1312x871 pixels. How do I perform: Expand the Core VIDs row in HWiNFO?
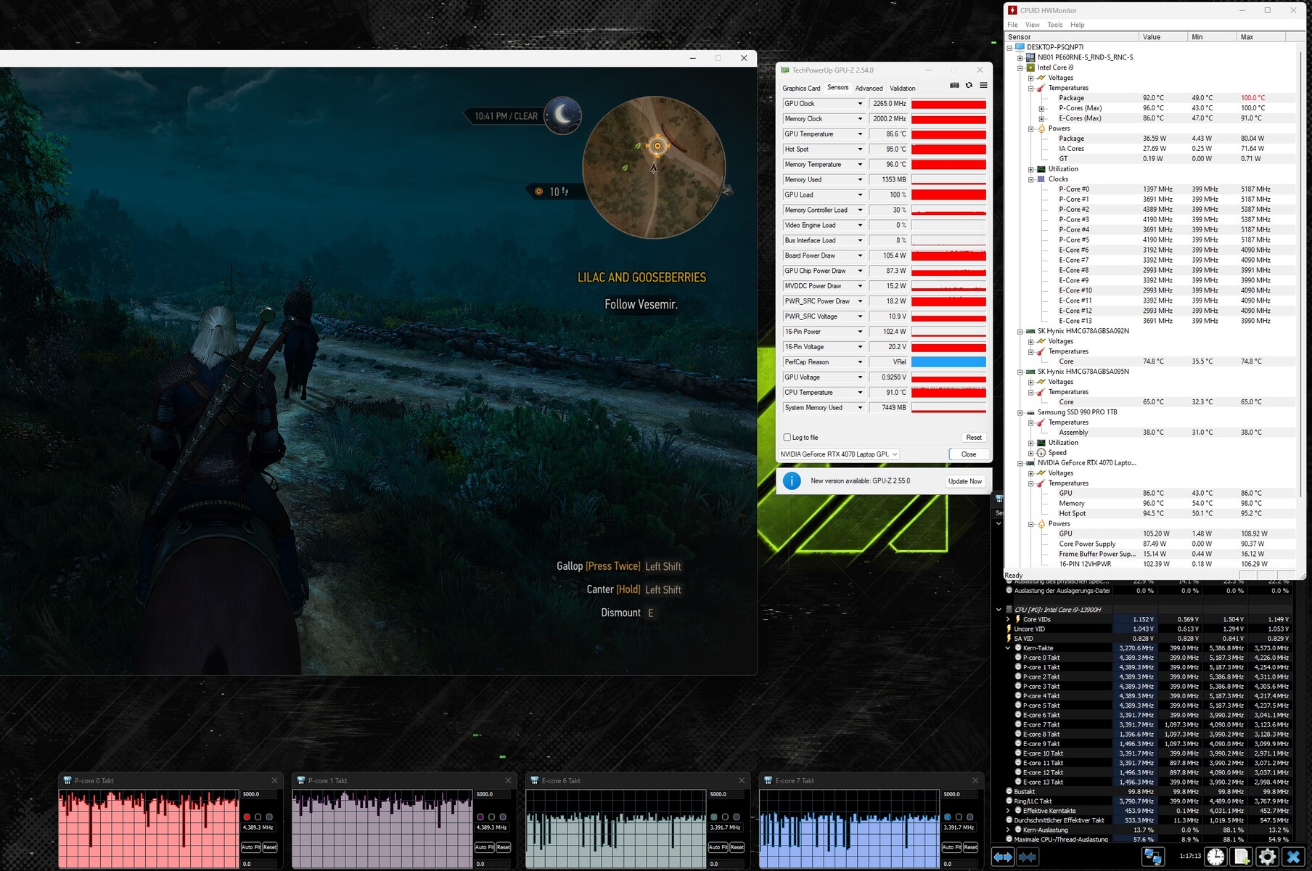(x=1008, y=619)
